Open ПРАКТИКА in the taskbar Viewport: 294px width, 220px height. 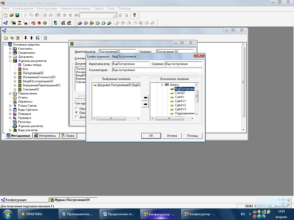[38, 214]
